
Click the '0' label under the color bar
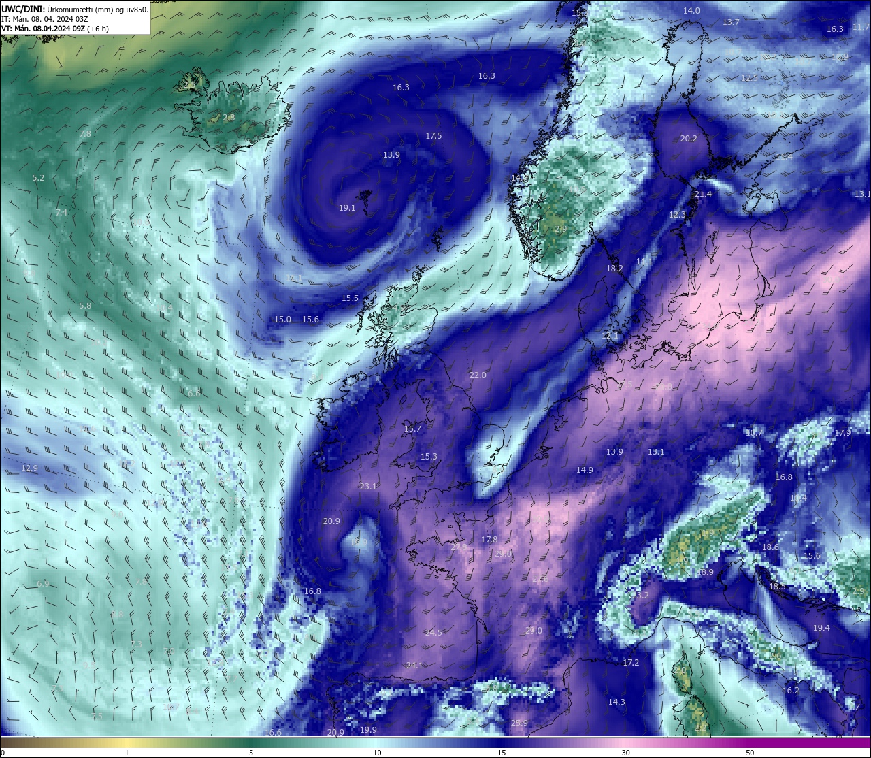pos(3,753)
